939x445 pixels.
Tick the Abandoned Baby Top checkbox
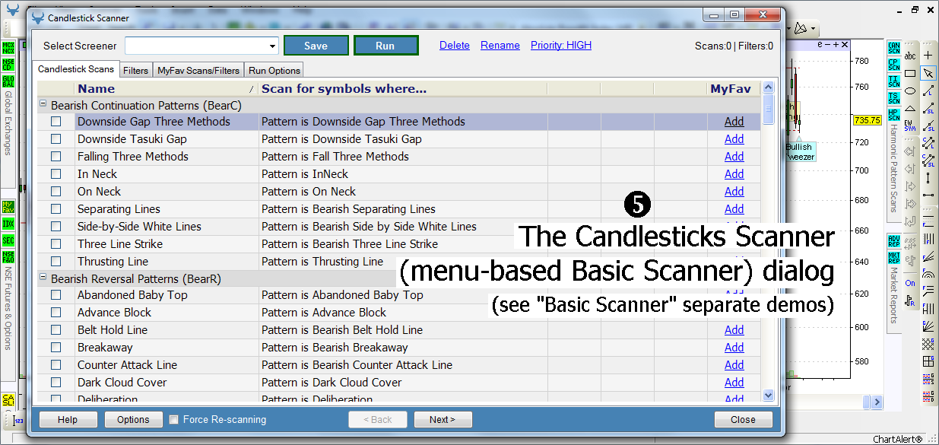click(56, 295)
